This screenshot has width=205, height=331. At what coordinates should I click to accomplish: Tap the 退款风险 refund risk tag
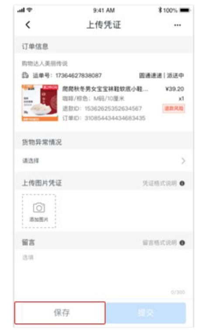[x=174, y=108]
